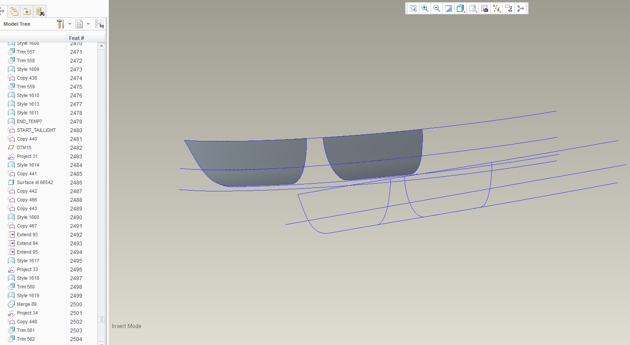Toggle Model Tree columns display icon
This screenshot has height=345, width=630.
[x=100, y=24]
